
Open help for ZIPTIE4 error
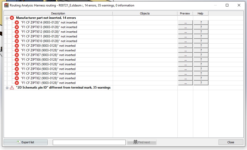[201, 69]
